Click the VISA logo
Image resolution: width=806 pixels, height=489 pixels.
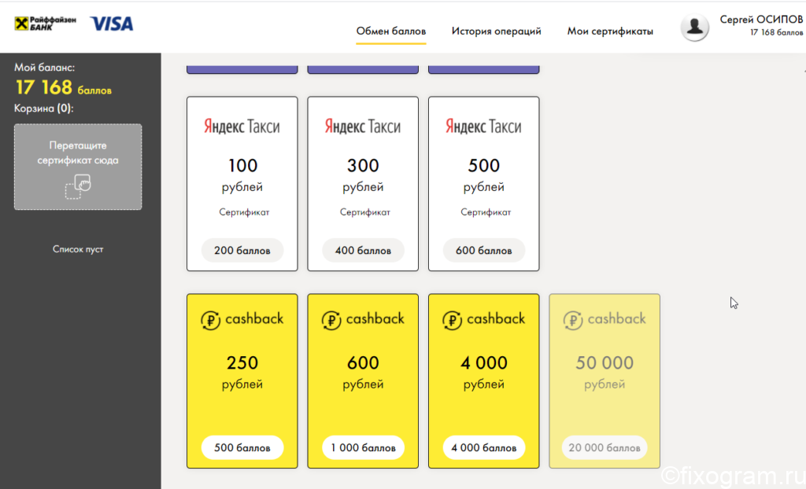point(112,24)
